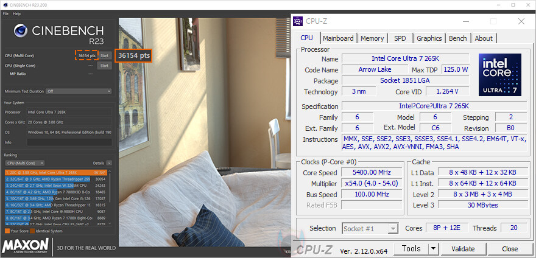The width and height of the screenshot is (536, 258).
Task: Open the File menu in Cinebench
Action: point(6,13)
